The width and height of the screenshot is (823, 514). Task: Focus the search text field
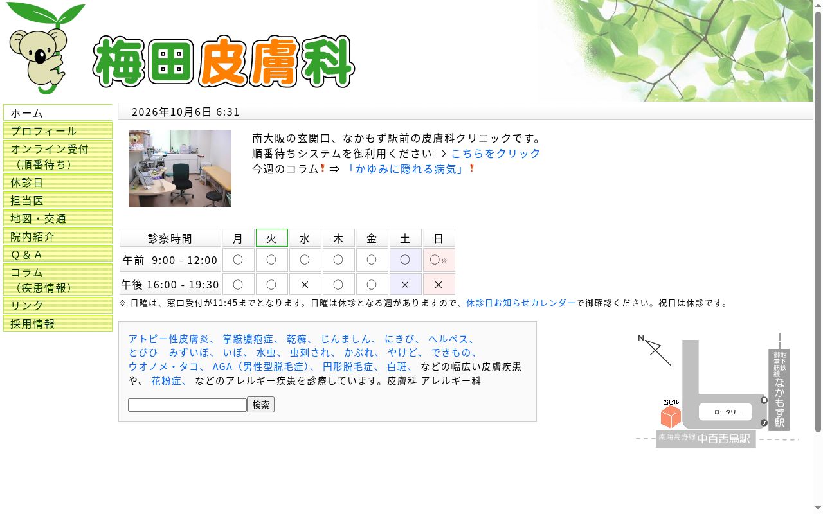click(x=187, y=405)
